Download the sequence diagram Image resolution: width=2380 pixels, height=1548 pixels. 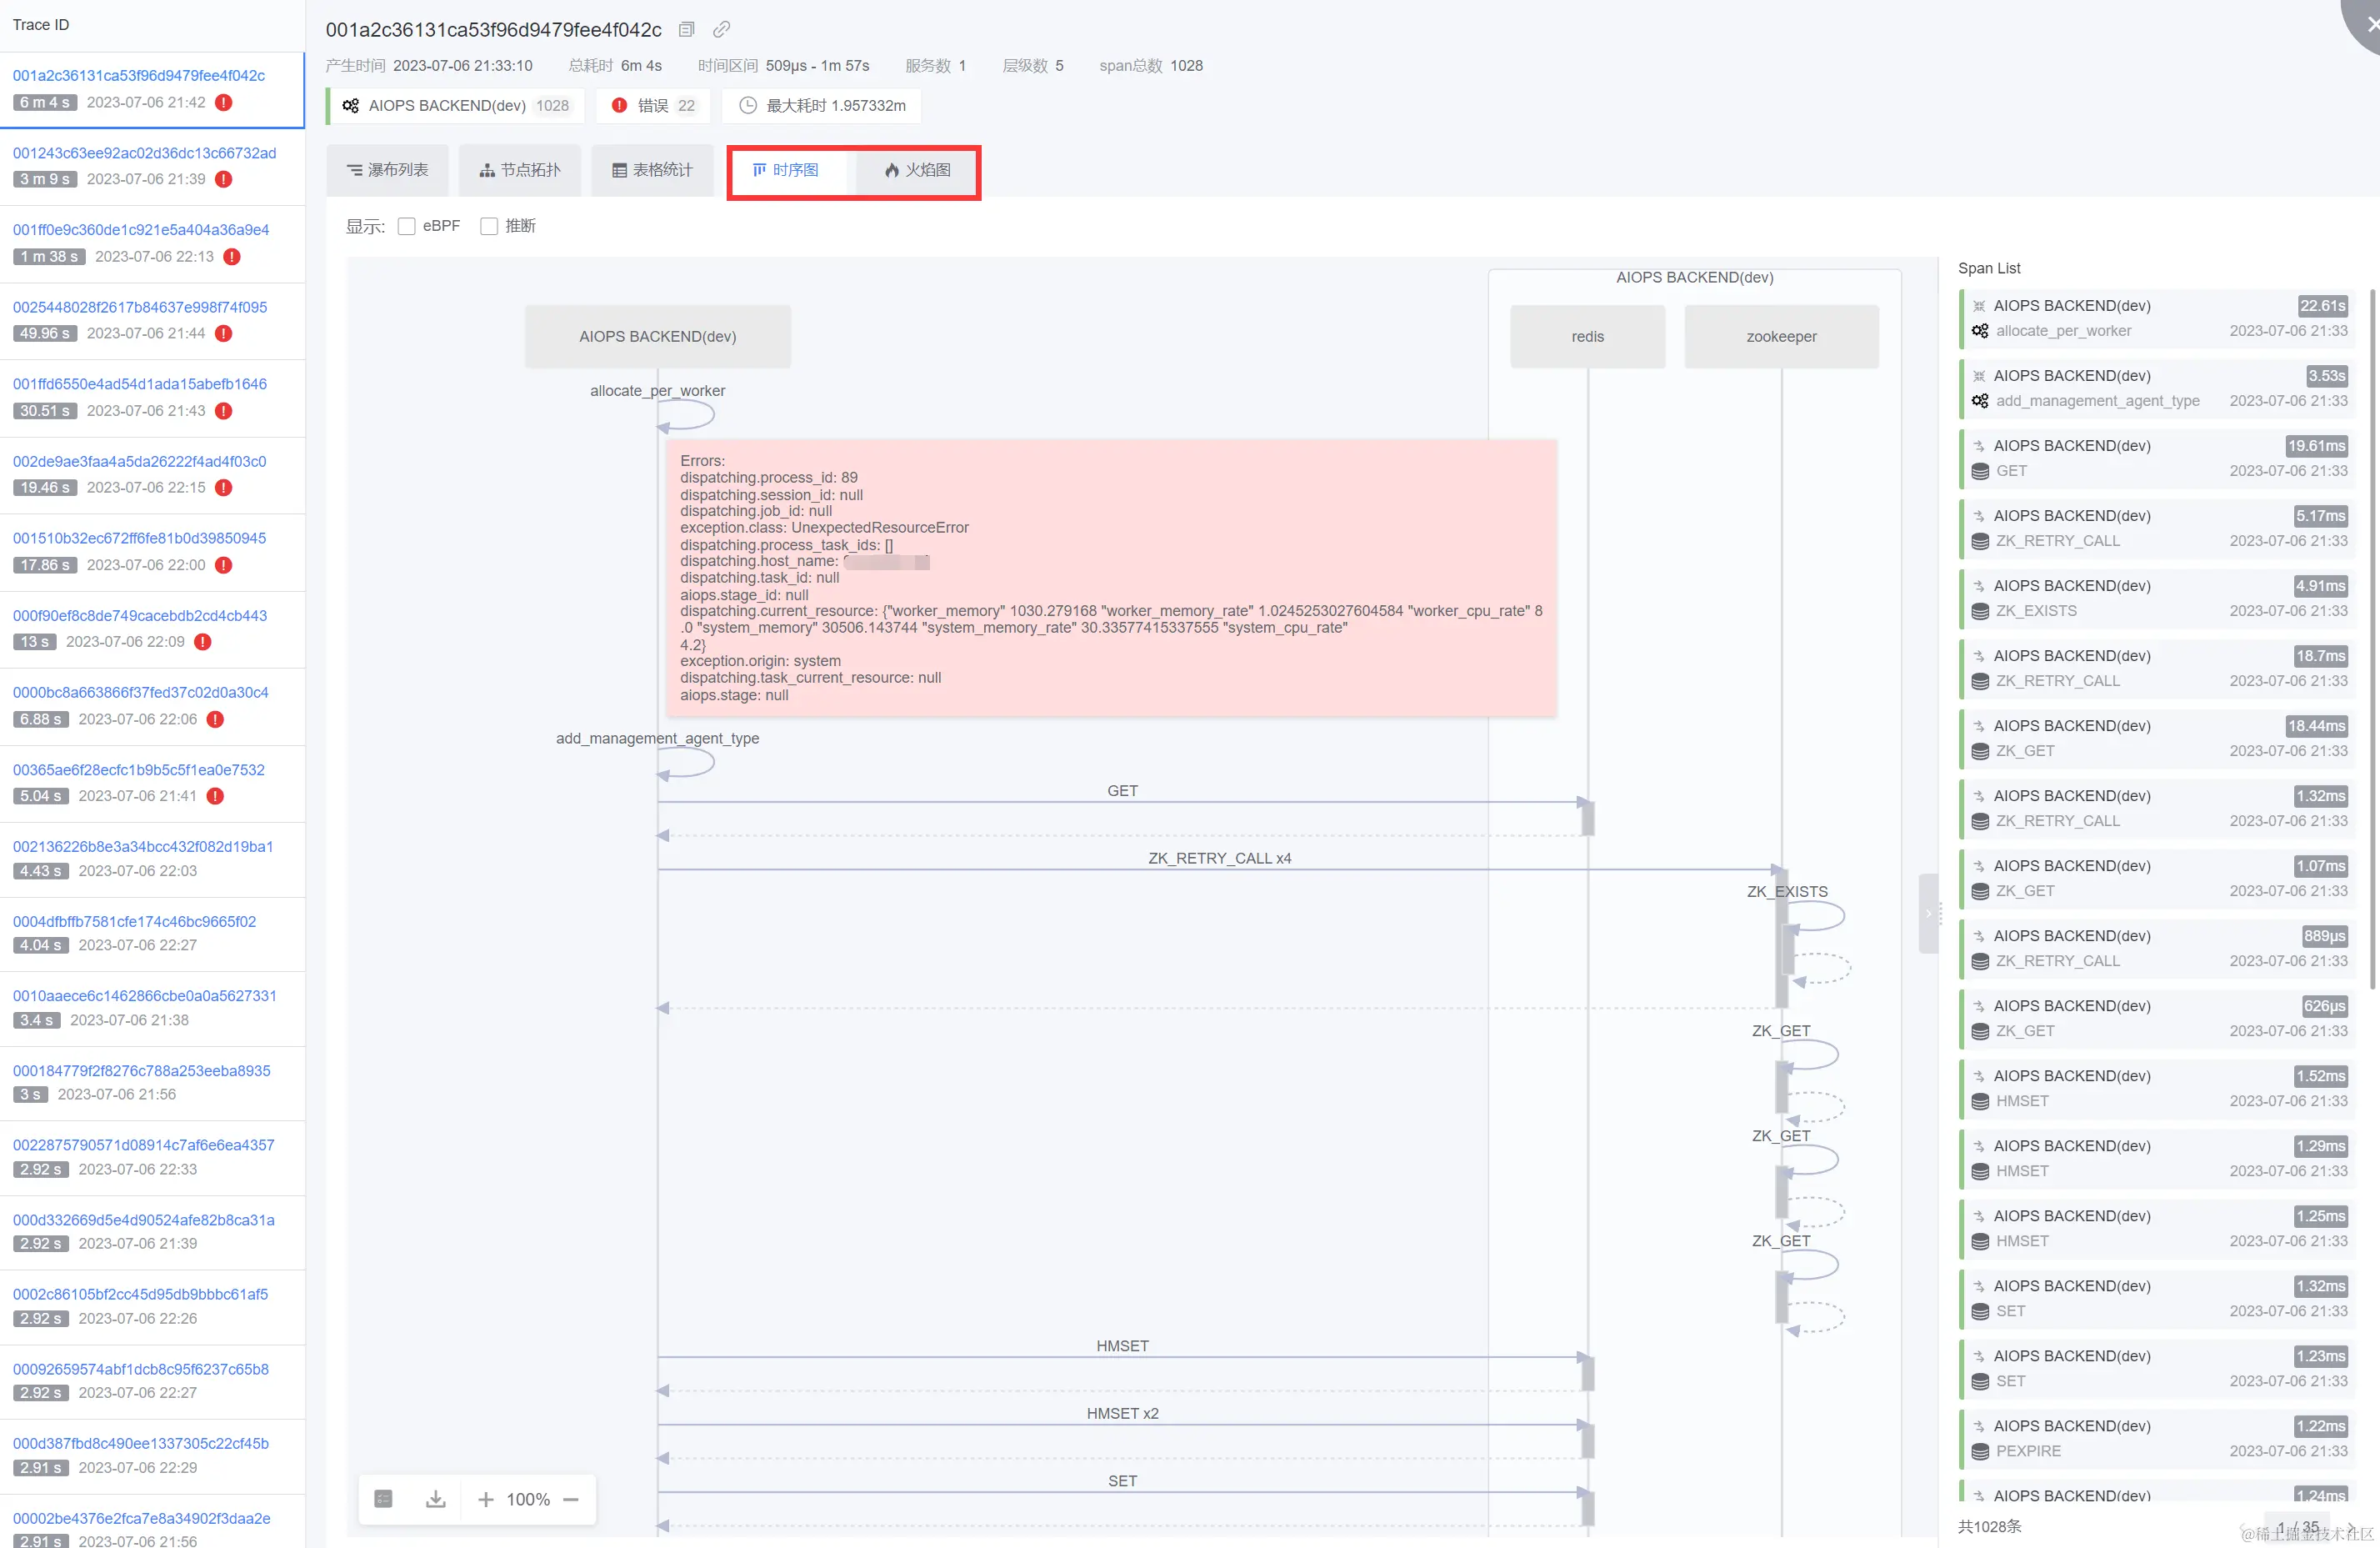click(x=435, y=1499)
